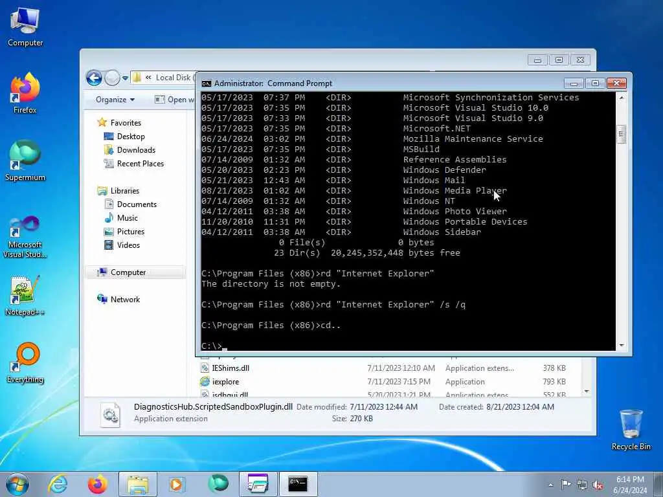Click the taskbar clock showing 6:14 PM
Viewport: 663px width, 497px height.
[630, 485]
